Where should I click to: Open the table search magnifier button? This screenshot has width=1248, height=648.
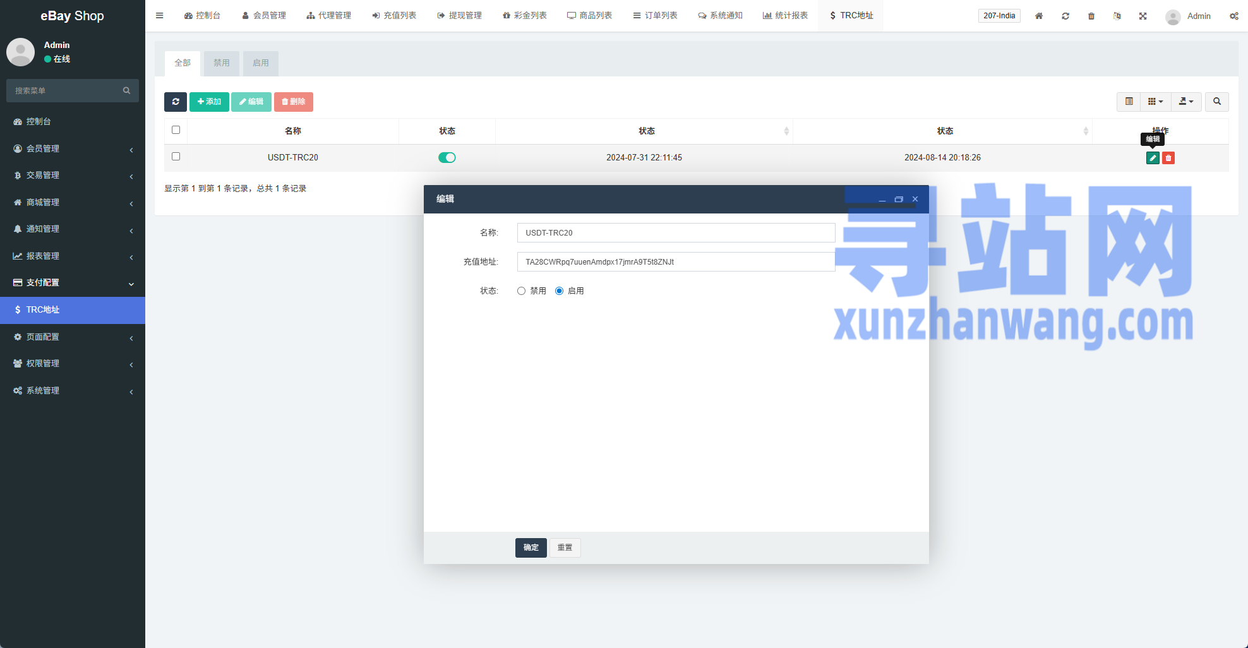[x=1217, y=102]
